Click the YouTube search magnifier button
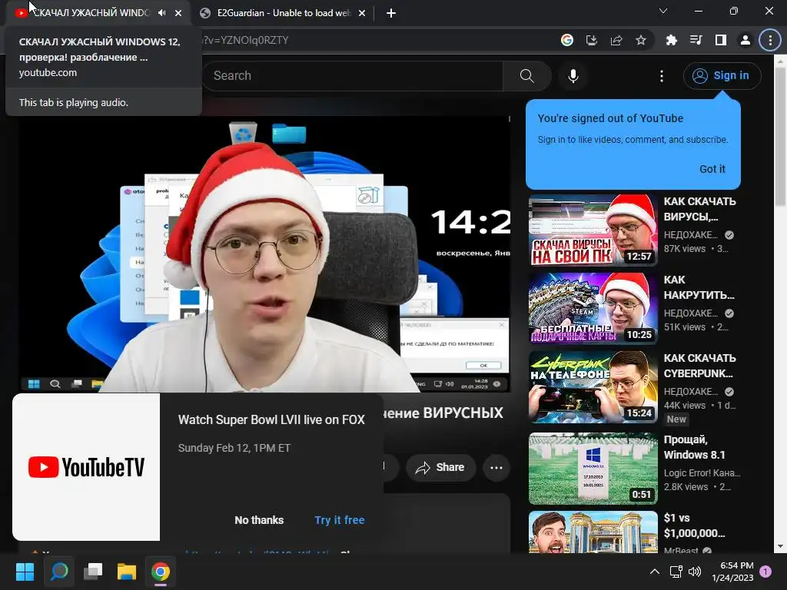Viewport: 787px width, 590px height. pos(526,76)
